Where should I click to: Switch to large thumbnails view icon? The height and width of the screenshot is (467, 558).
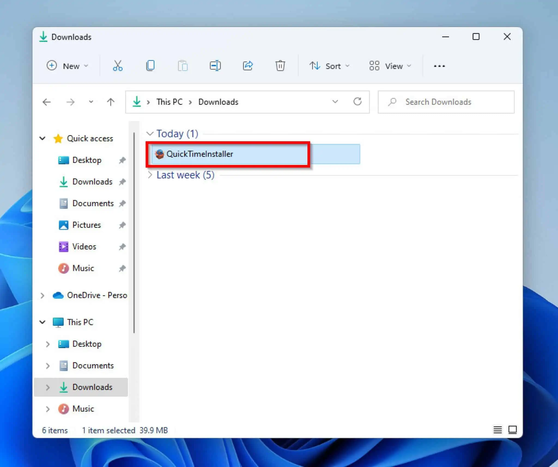(x=512, y=430)
